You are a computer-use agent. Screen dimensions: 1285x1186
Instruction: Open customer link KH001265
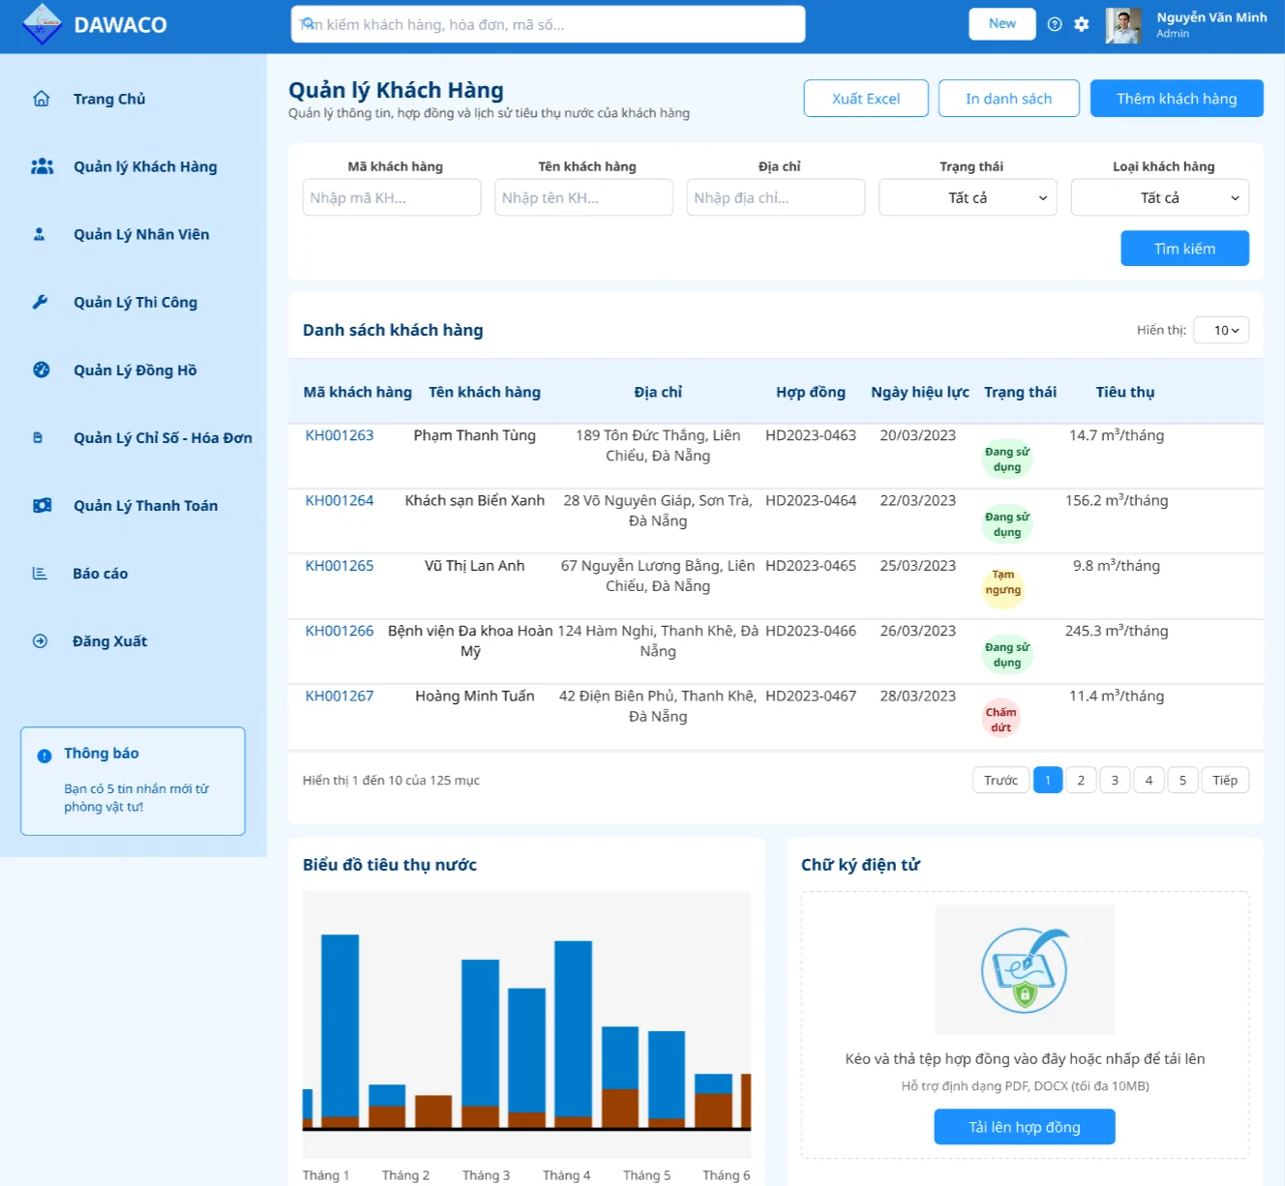click(340, 566)
